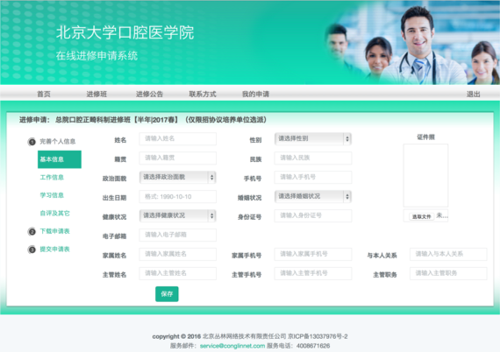Open the 性别 gender dropdown
500x352 pixels.
point(313,138)
